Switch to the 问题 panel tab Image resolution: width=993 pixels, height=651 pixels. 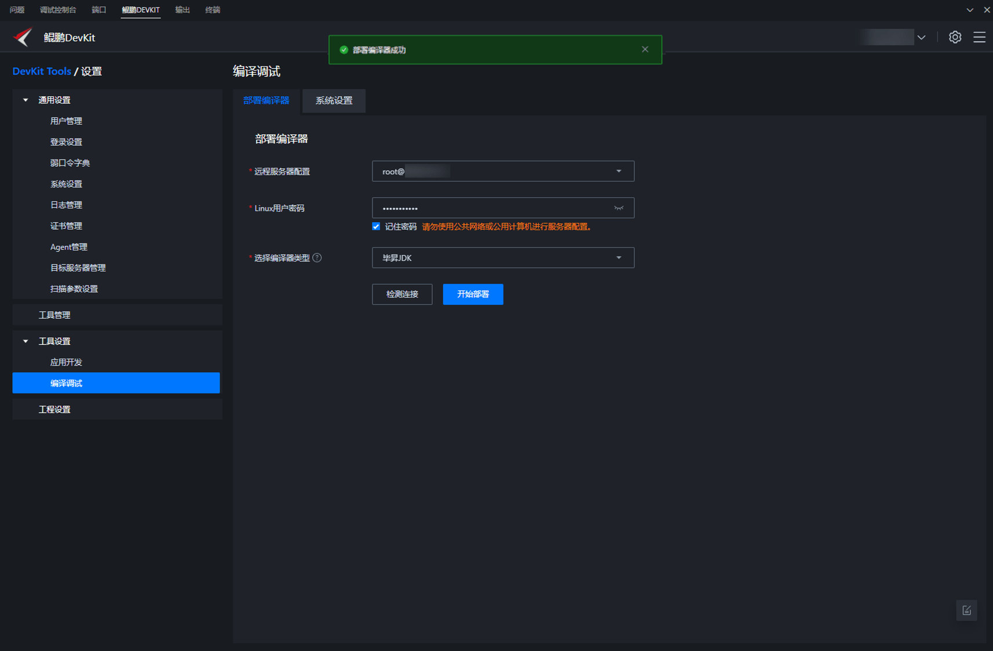[x=17, y=10]
